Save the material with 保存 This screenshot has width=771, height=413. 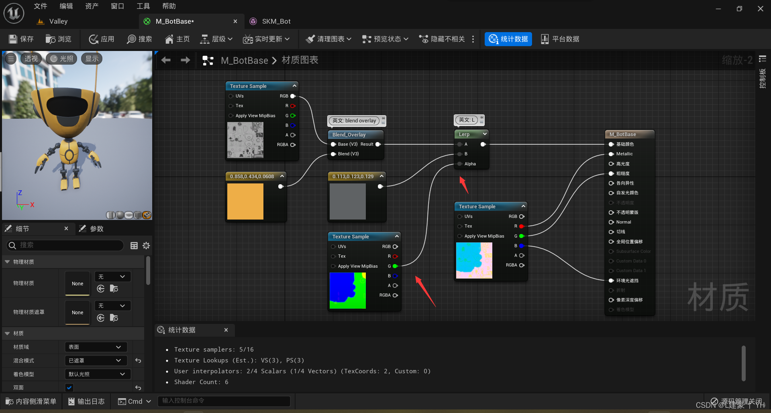(22, 39)
